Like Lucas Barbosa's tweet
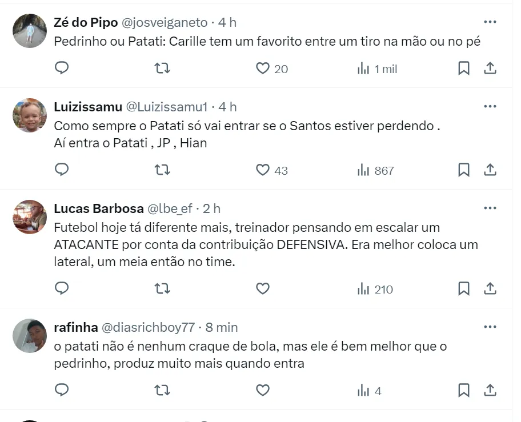521x422 pixels. (x=262, y=289)
